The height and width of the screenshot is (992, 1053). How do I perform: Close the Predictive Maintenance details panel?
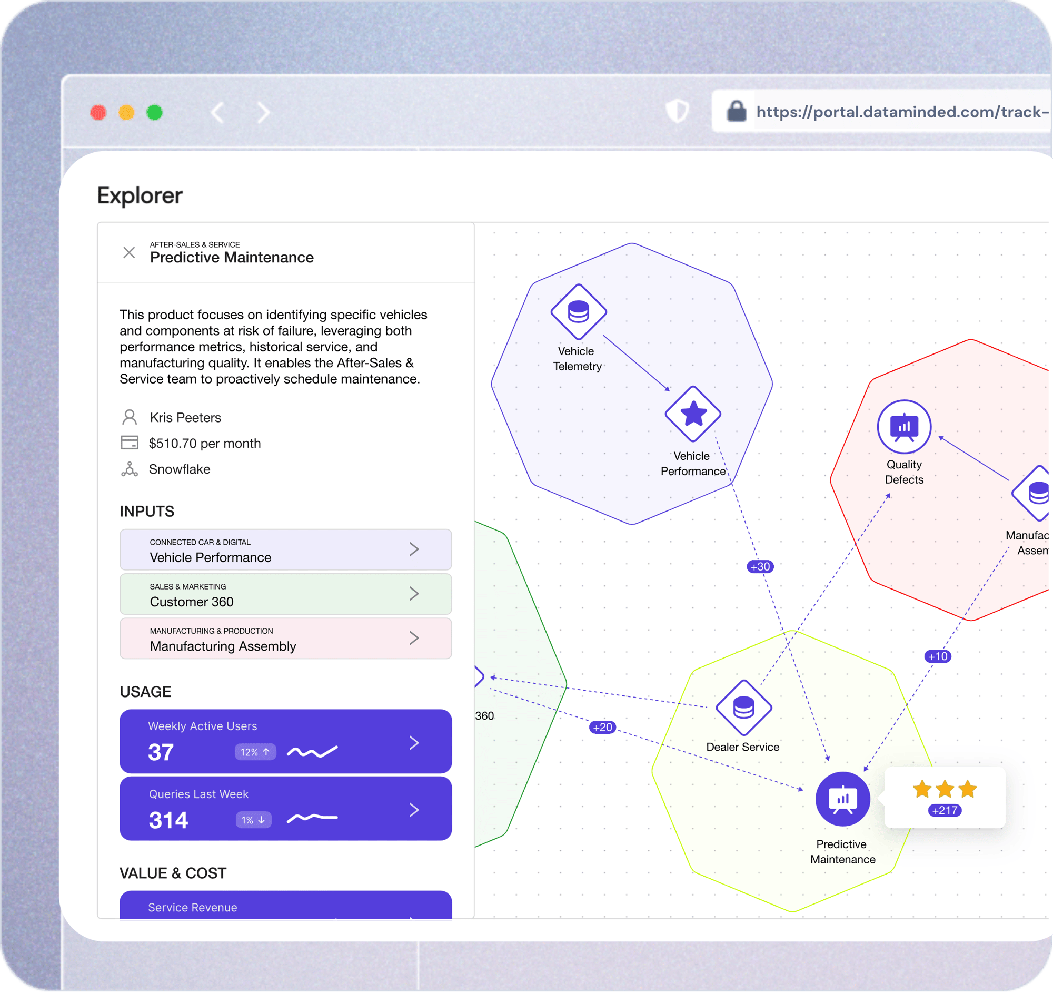(x=128, y=252)
